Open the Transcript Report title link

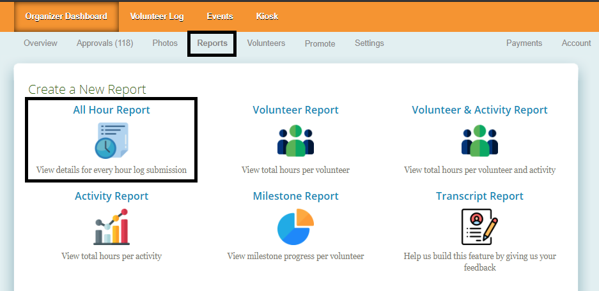(x=479, y=196)
